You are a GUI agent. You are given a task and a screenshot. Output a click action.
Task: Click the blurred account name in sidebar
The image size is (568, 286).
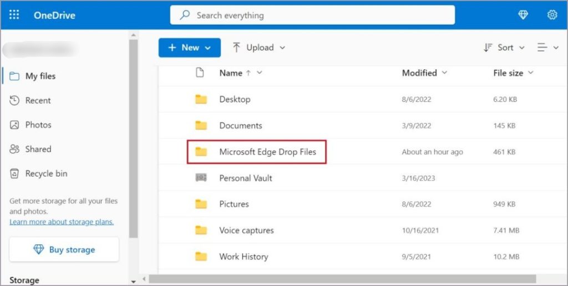40,49
